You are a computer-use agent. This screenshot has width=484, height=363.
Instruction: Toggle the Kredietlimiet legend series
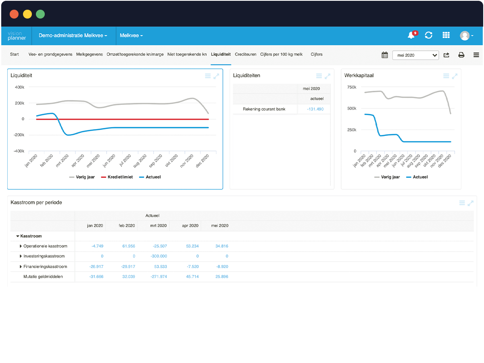pos(116,177)
